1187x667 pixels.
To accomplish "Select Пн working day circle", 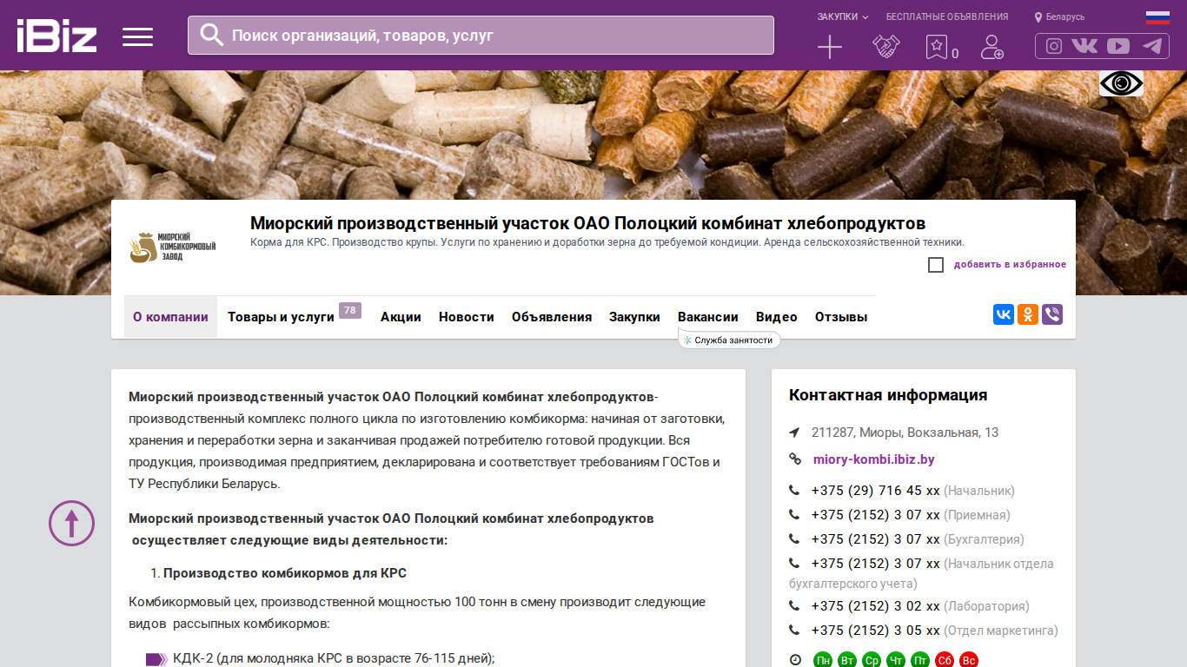I will pyautogui.click(x=823, y=660).
